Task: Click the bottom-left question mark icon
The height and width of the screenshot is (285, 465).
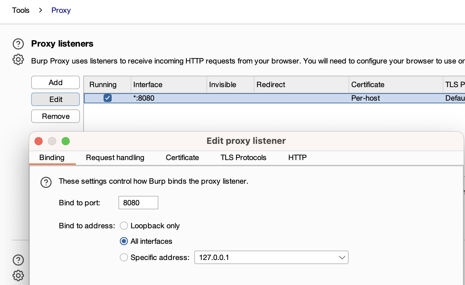Action: (18, 260)
